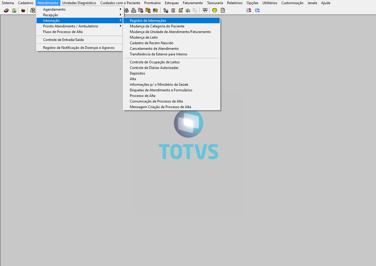Open the Recepção submenu
Screen dimensions: 376x266
point(79,15)
